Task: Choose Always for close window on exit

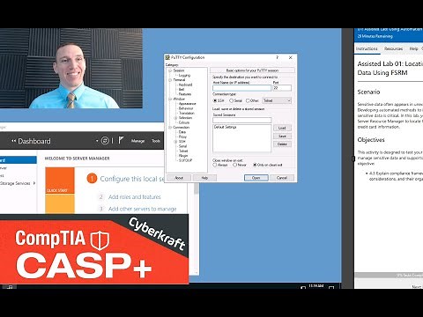Action: click(215, 165)
